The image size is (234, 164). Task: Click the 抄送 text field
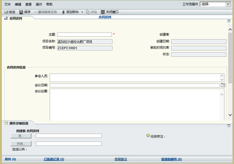[69, 143]
